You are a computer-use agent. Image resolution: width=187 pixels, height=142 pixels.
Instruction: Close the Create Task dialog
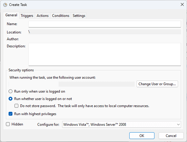(182, 5)
